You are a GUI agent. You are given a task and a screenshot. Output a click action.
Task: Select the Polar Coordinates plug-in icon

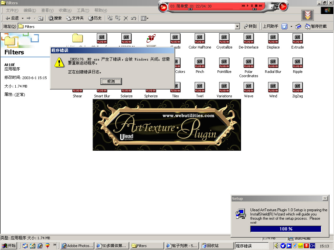coord(249,63)
